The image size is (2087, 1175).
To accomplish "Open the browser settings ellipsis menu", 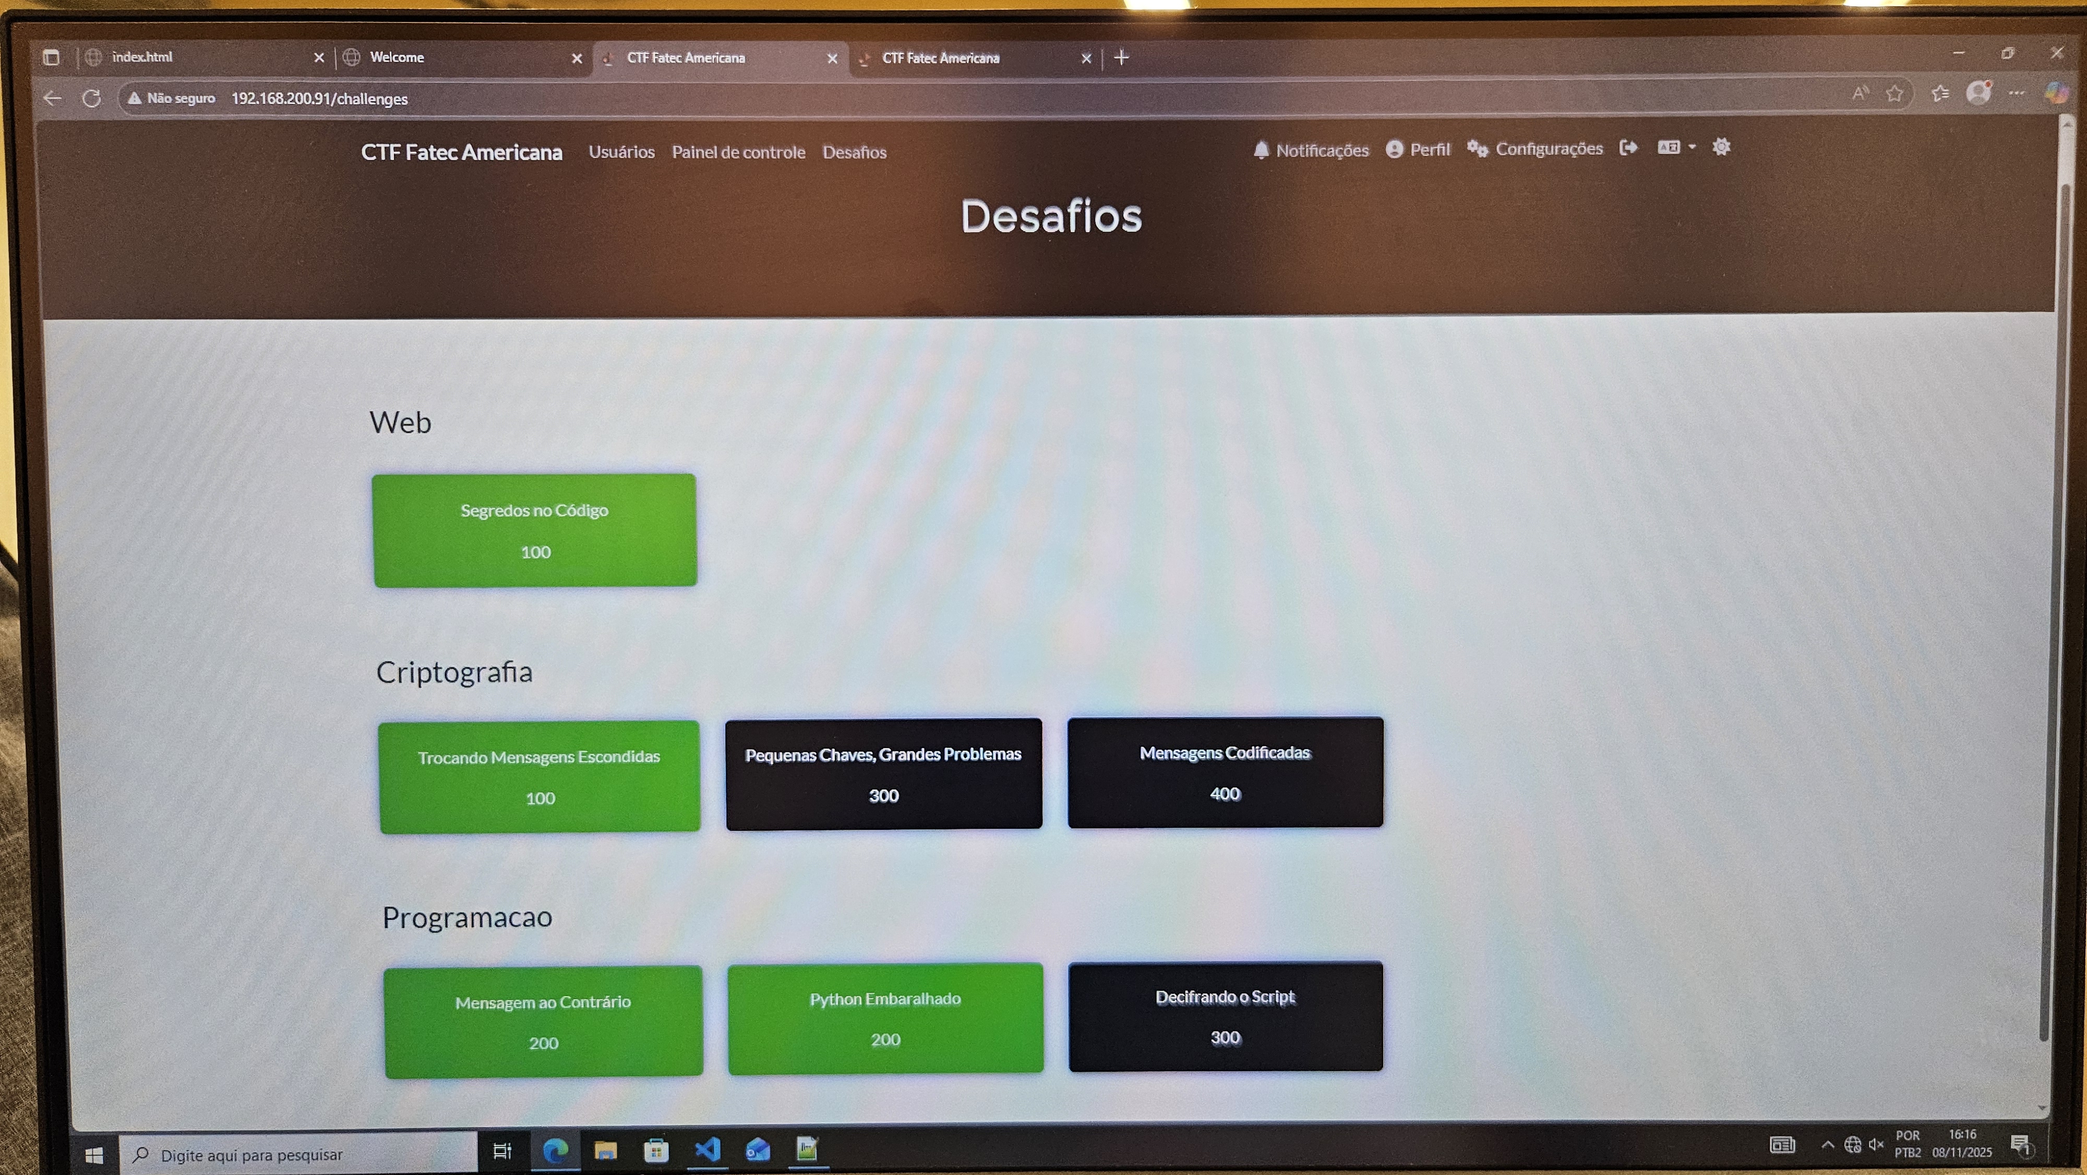I will tap(2017, 93).
